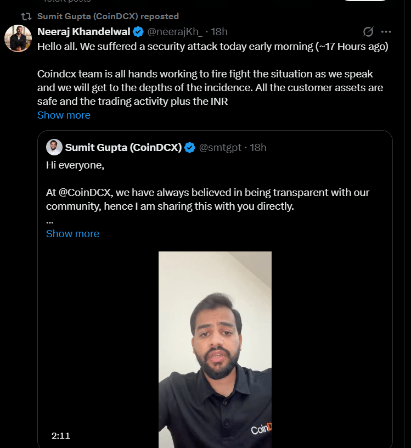411x448 pixels.
Task: Open the 18h timestamp on Neeraj's post
Action: tap(219, 31)
